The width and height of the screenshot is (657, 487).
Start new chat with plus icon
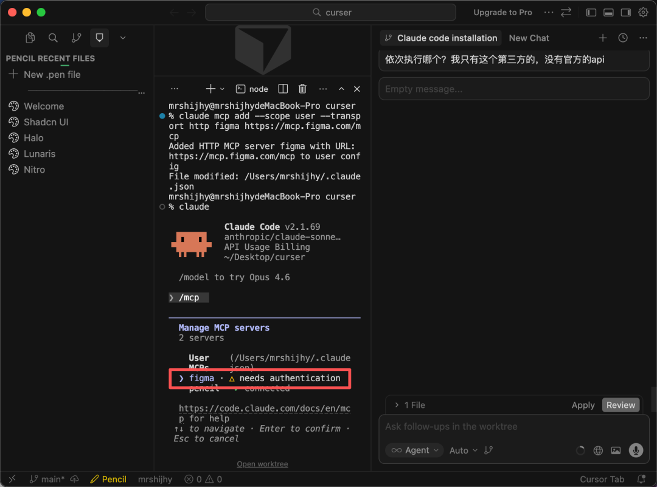(x=602, y=38)
